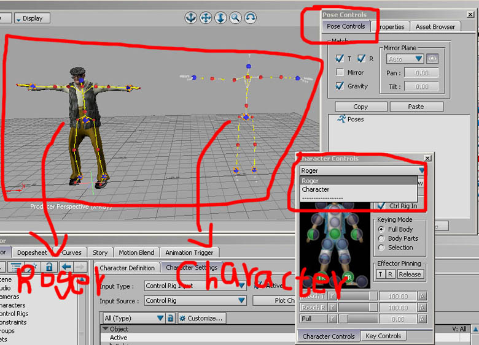Select Selection keying mode

(x=381, y=248)
